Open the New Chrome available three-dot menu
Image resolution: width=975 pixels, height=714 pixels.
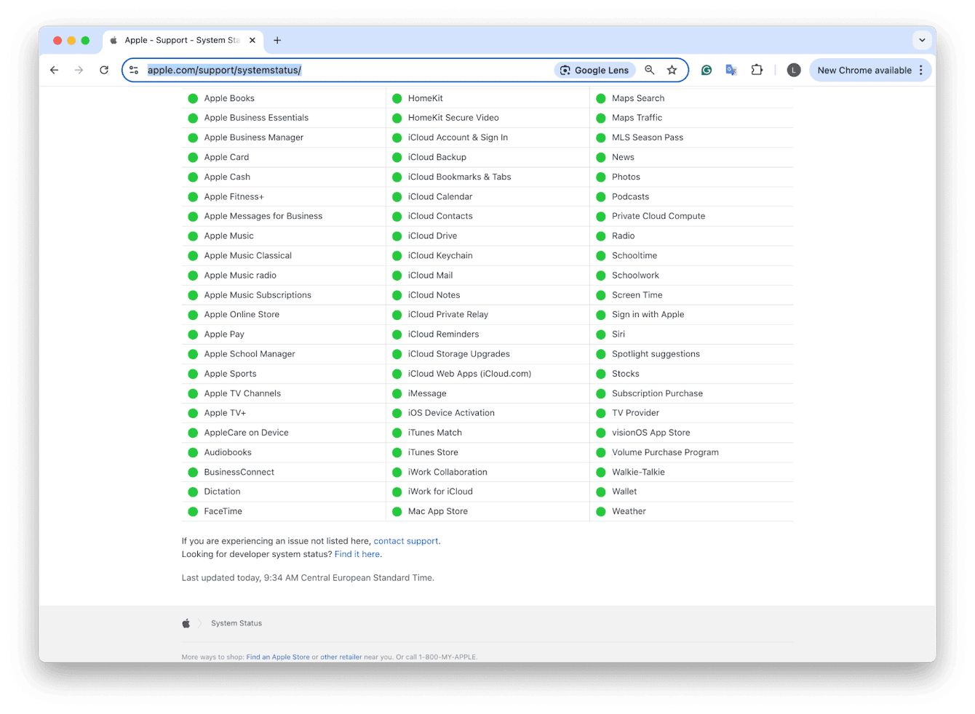pyautogui.click(x=920, y=70)
